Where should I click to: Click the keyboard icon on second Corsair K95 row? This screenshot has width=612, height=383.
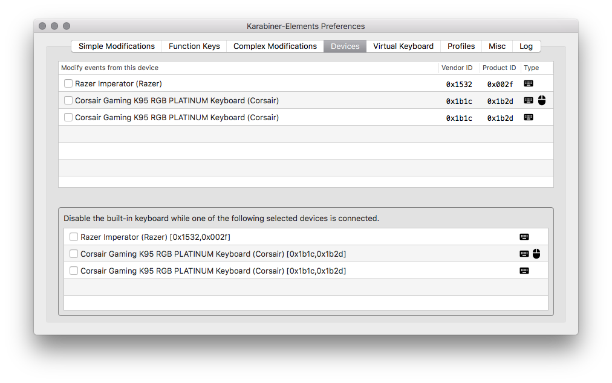529,117
